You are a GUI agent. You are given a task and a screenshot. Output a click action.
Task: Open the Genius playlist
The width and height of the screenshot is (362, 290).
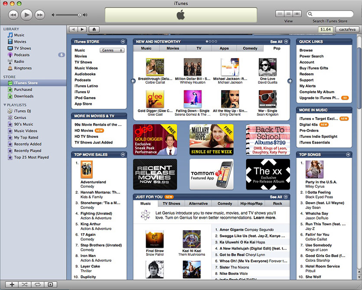(x=20, y=117)
